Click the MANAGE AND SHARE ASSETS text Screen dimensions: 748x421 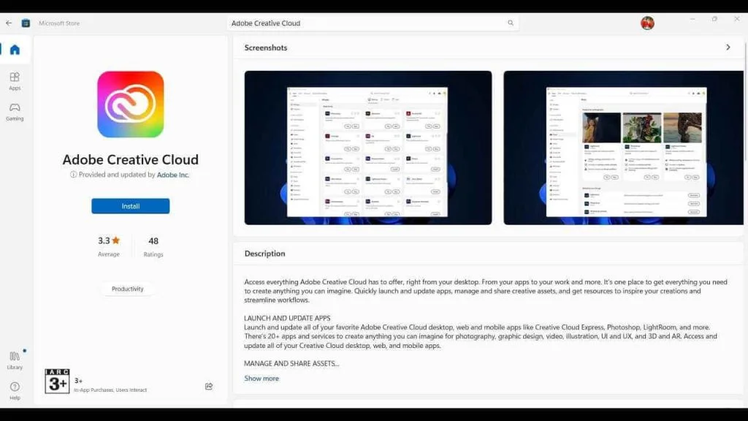click(291, 363)
